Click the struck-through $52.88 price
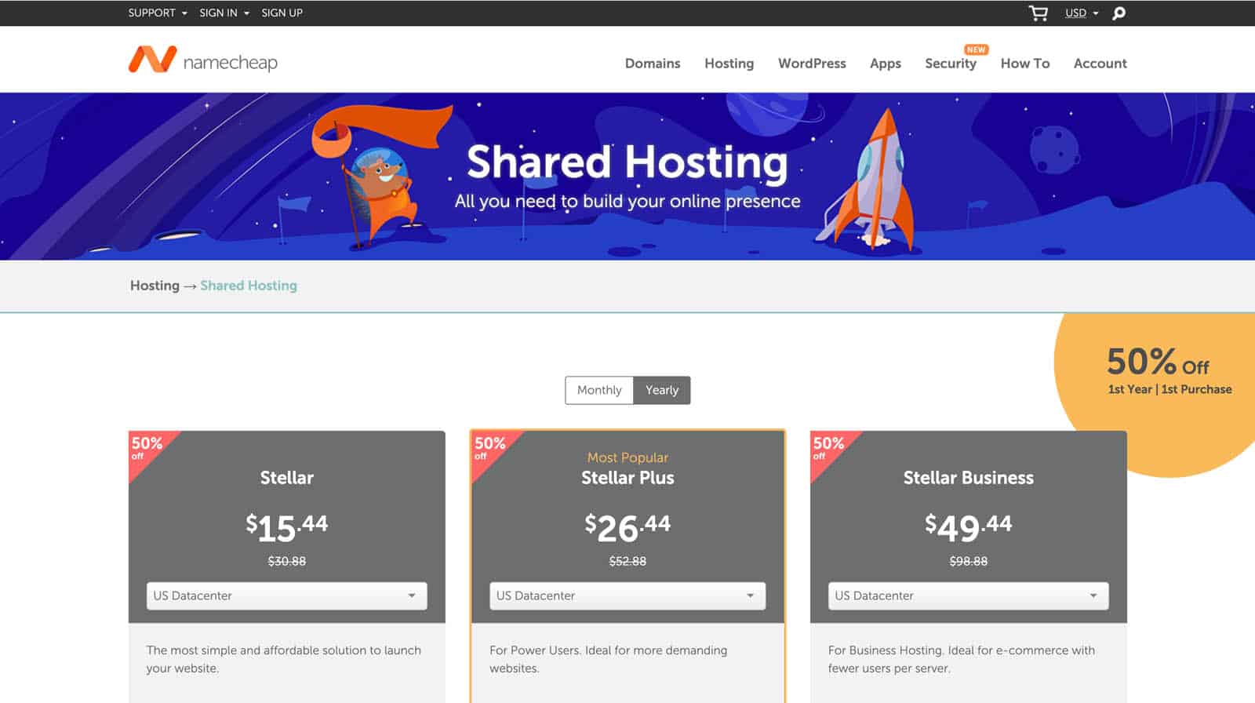 (x=627, y=561)
